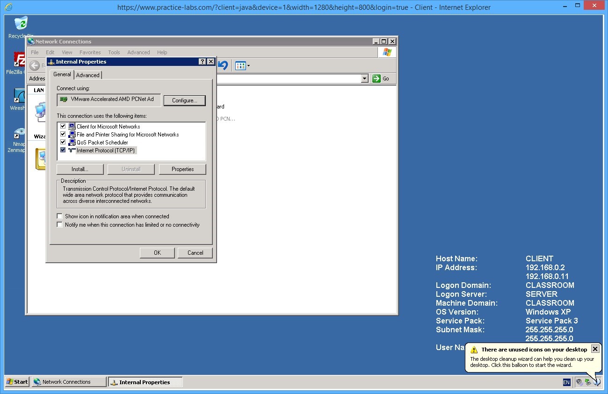Click the EN language bar indicator

point(566,382)
